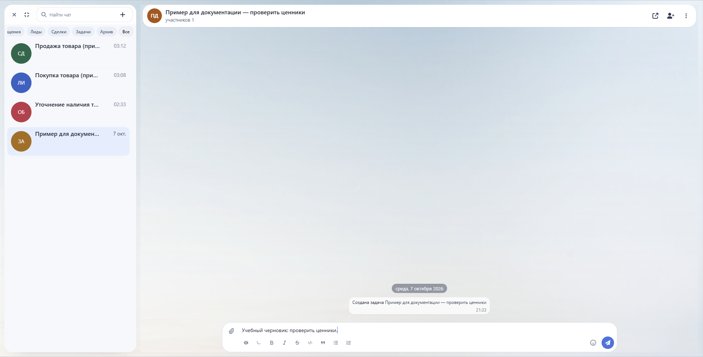
Task: Click the СД avatar in the chat list
Action: [x=21, y=53]
